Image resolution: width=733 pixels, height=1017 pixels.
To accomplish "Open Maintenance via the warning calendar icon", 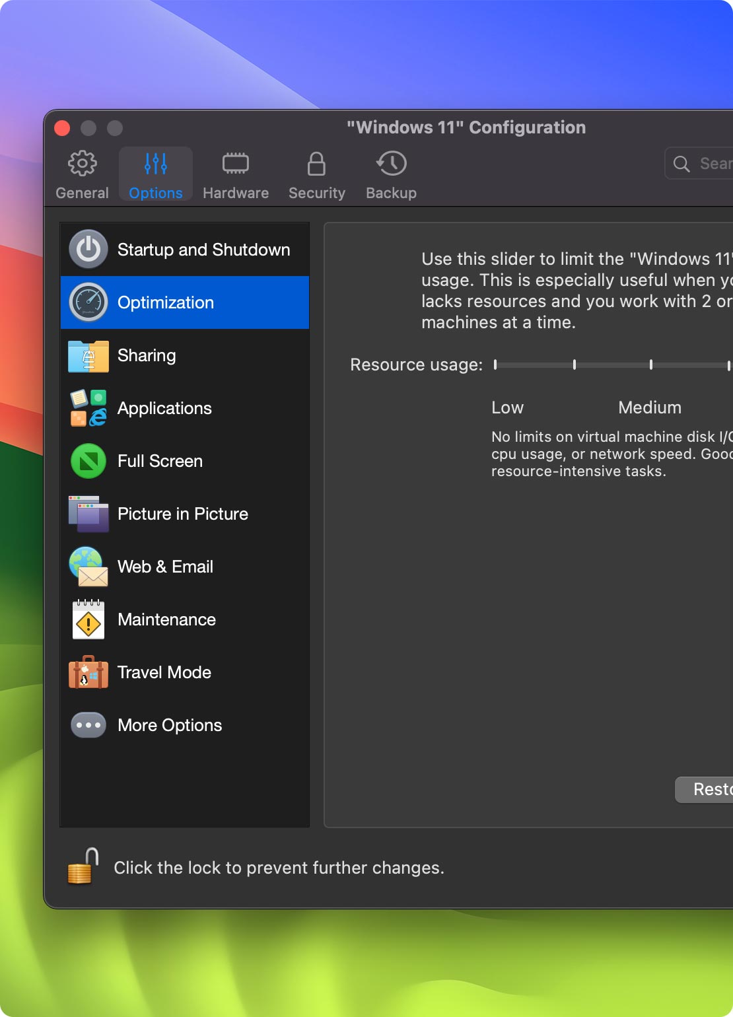I will click(x=88, y=619).
